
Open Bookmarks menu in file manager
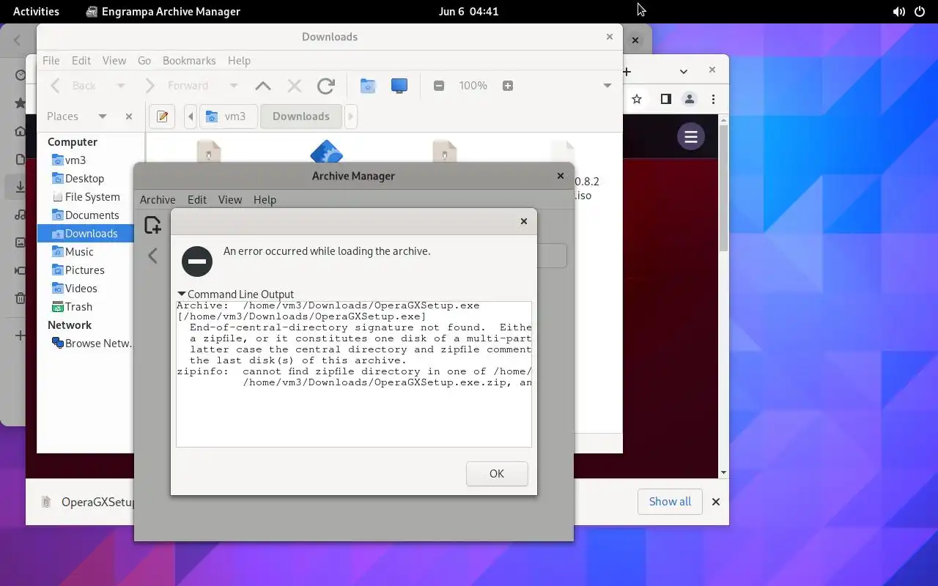click(189, 60)
